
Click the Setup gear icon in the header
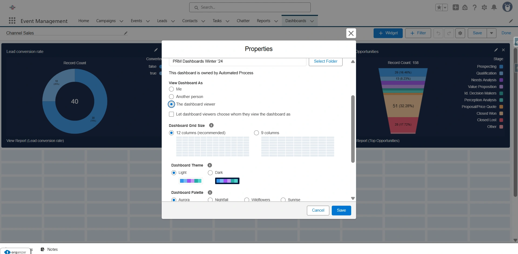point(484,7)
